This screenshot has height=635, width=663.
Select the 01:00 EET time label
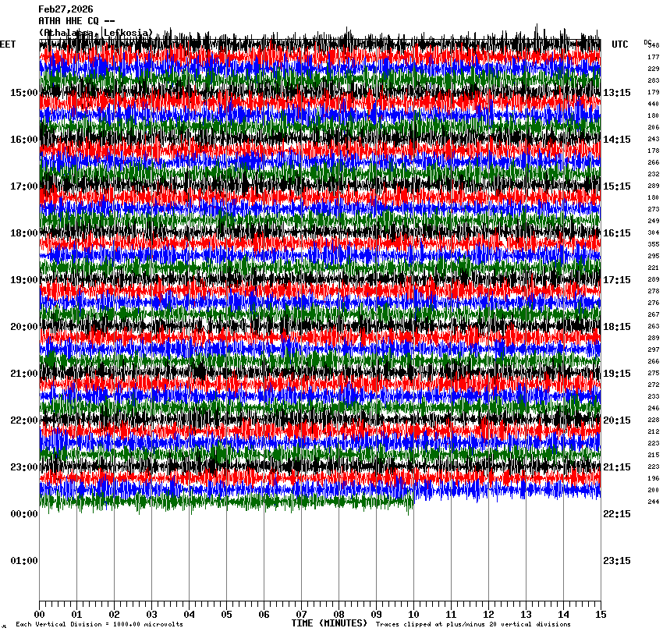click(23, 561)
